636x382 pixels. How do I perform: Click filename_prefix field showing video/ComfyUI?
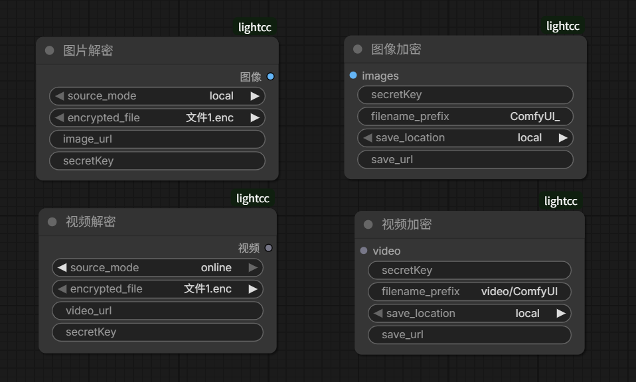(x=469, y=292)
